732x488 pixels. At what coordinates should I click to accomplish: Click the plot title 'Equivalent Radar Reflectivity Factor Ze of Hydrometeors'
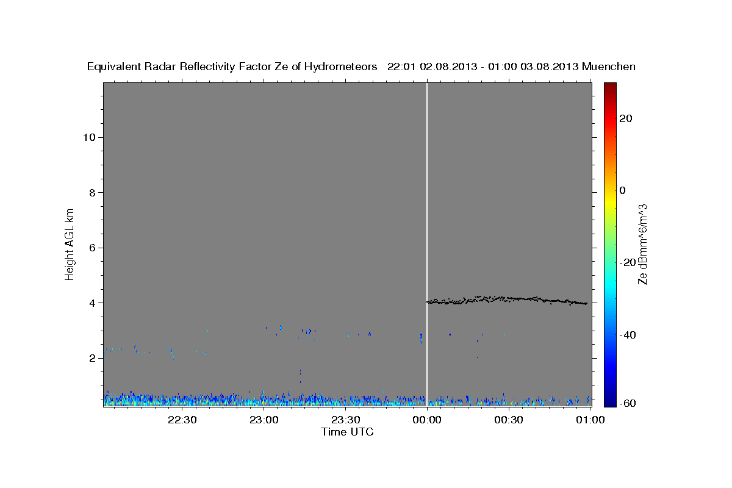point(232,66)
